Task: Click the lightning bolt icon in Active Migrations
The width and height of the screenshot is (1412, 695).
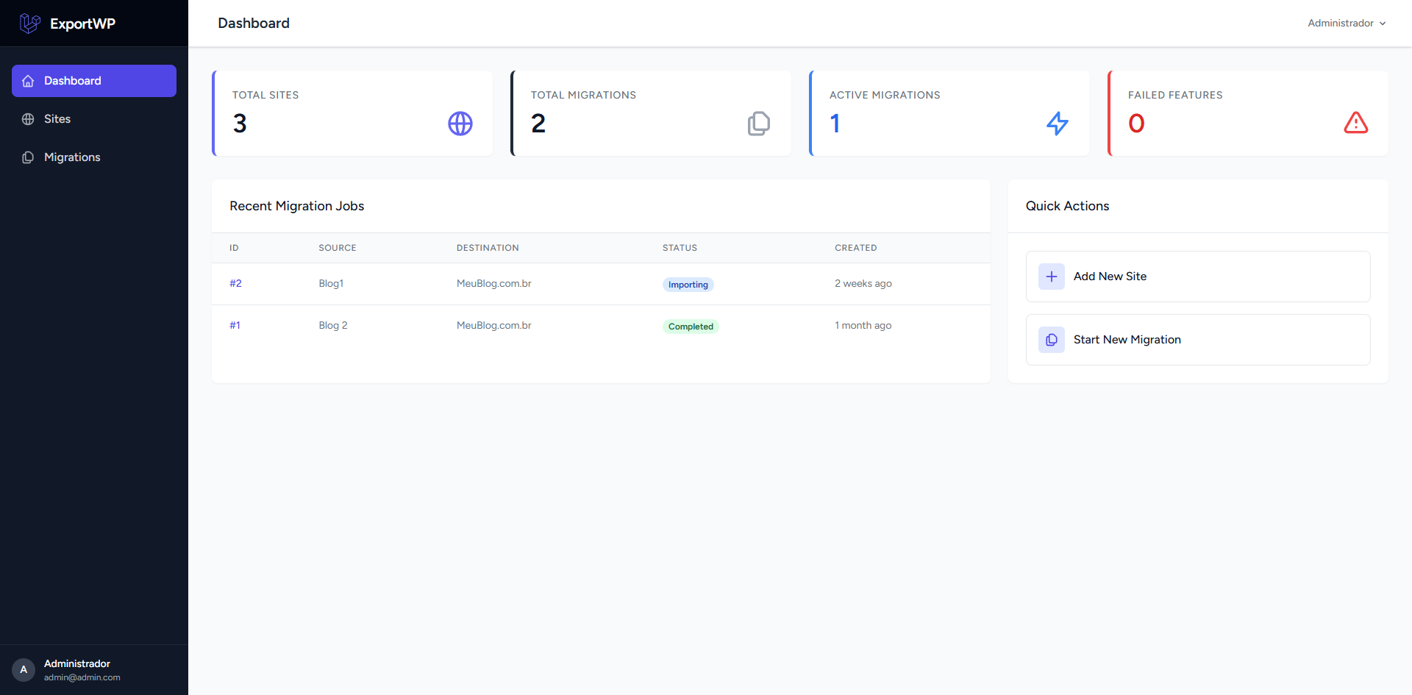Action: coord(1058,124)
